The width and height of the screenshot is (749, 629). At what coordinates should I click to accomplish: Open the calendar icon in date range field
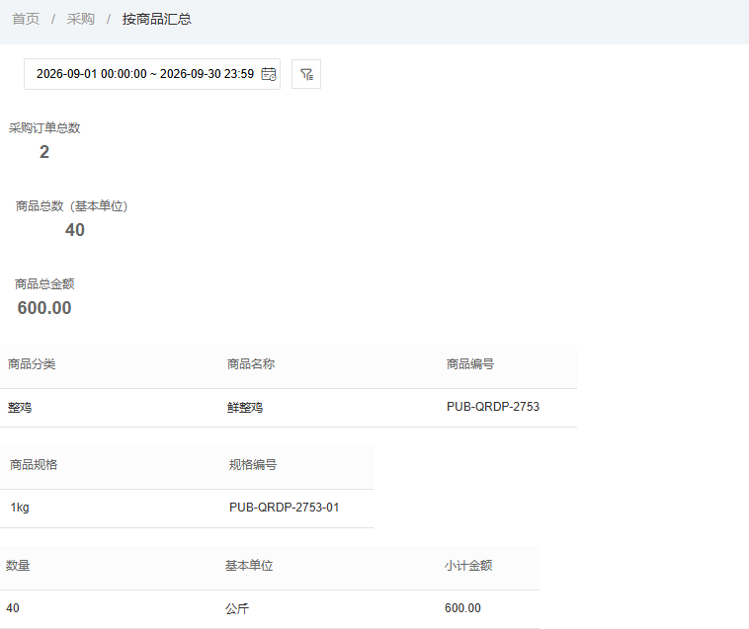tap(269, 74)
